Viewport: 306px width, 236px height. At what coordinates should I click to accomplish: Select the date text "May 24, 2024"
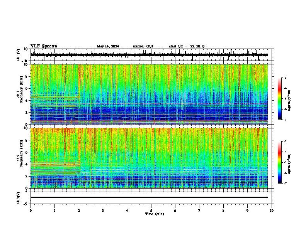pos(108,46)
